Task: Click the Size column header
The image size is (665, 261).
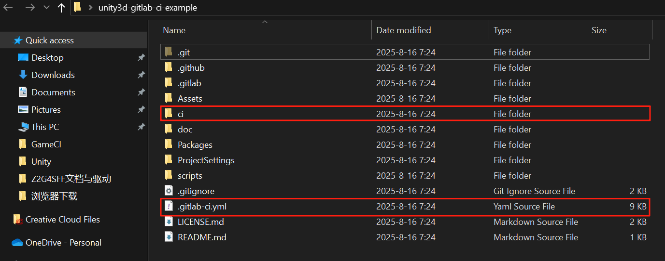Action: pyautogui.click(x=599, y=30)
